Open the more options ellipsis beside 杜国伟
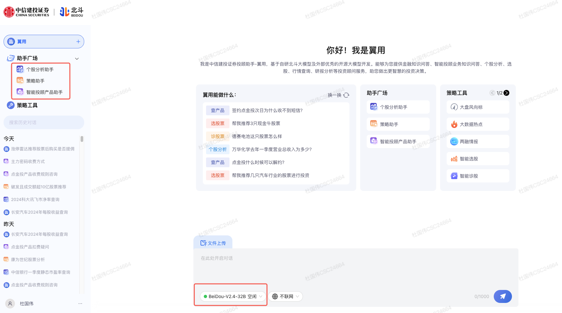 [x=80, y=304]
